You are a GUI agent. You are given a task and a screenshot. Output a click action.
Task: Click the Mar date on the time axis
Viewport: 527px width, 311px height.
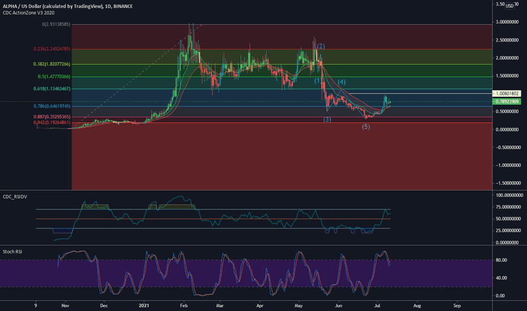coord(220,305)
